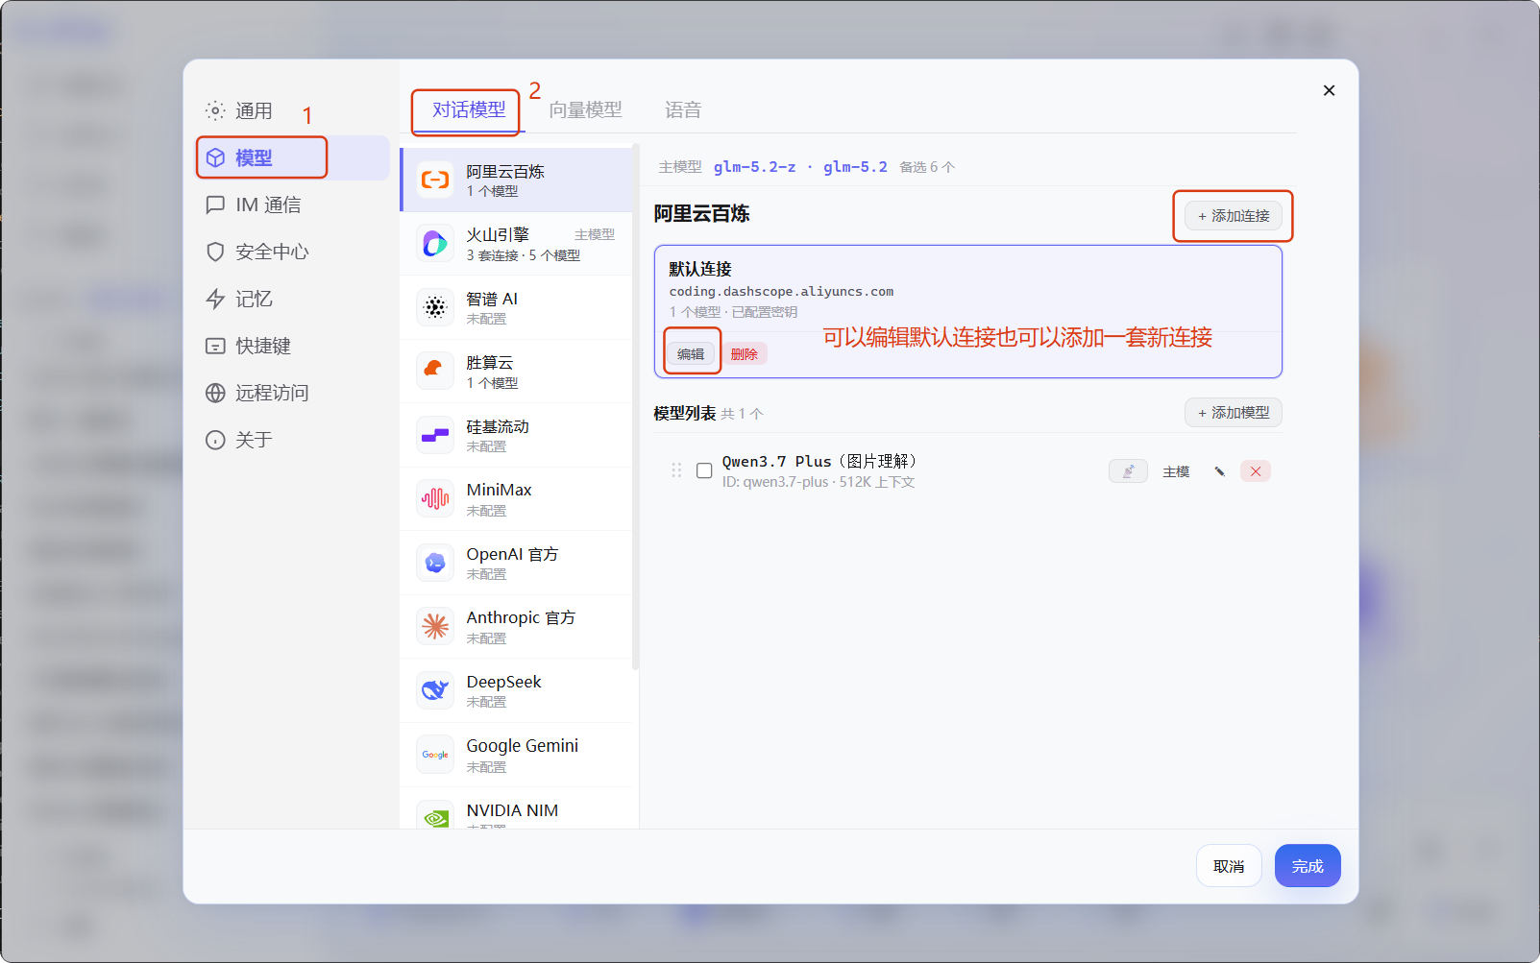This screenshot has width=1540, height=963.
Task: Select the 模型 section in sidebar
Action: pos(293,157)
